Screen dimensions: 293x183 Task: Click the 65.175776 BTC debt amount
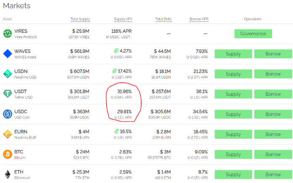pyautogui.click(x=159, y=158)
